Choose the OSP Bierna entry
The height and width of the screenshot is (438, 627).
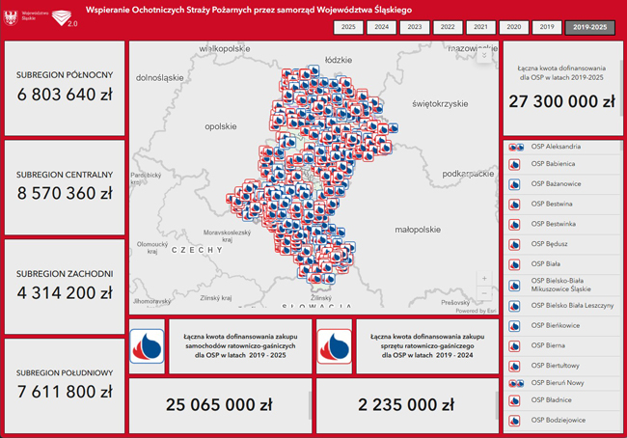(x=561, y=345)
